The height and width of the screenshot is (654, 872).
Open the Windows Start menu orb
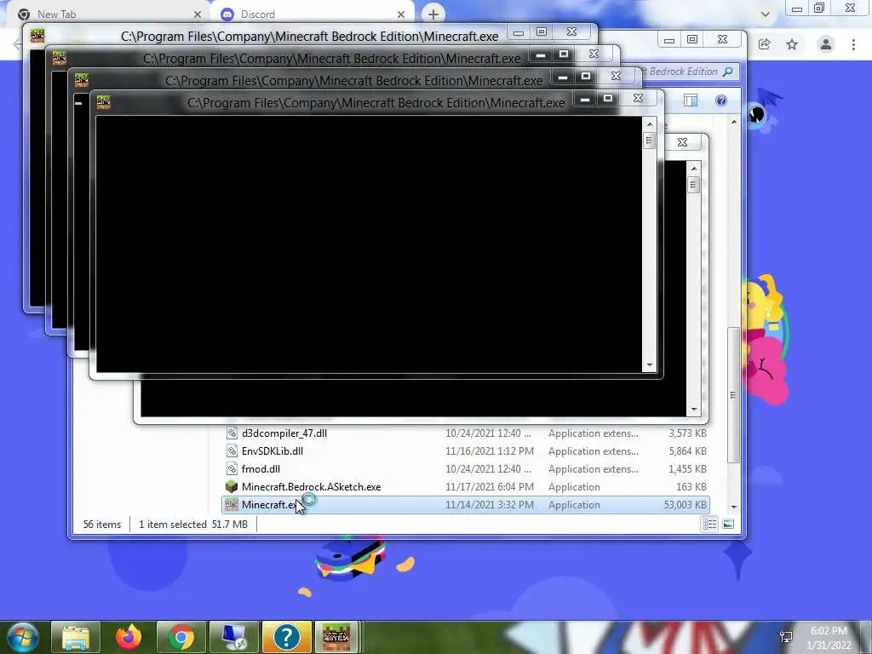pyautogui.click(x=23, y=637)
